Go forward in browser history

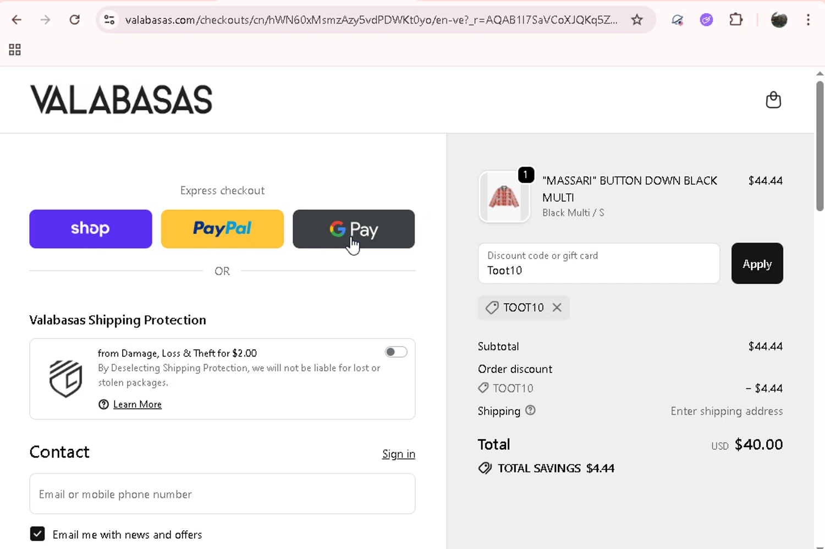click(x=45, y=20)
